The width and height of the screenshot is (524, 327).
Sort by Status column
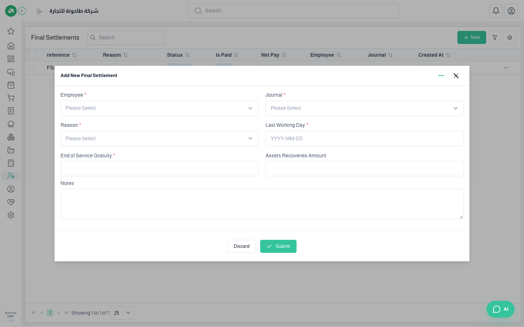(178, 55)
